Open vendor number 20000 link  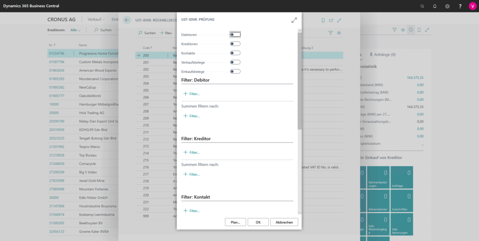tap(54, 113)
